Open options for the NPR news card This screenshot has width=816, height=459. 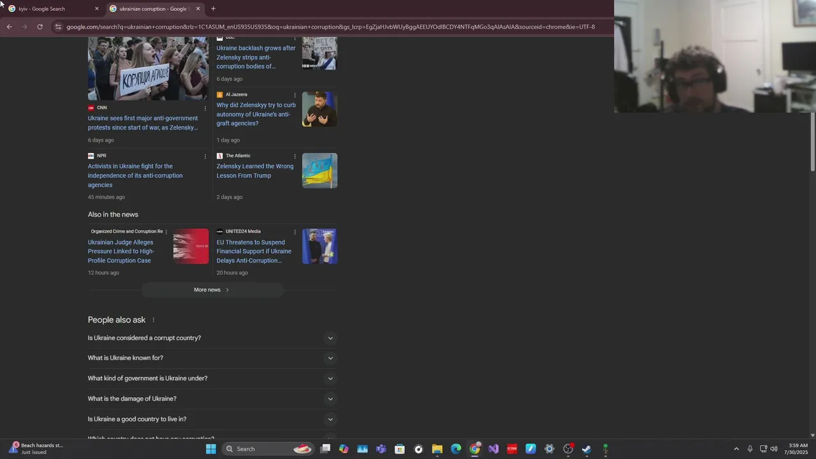pos(205,156)
